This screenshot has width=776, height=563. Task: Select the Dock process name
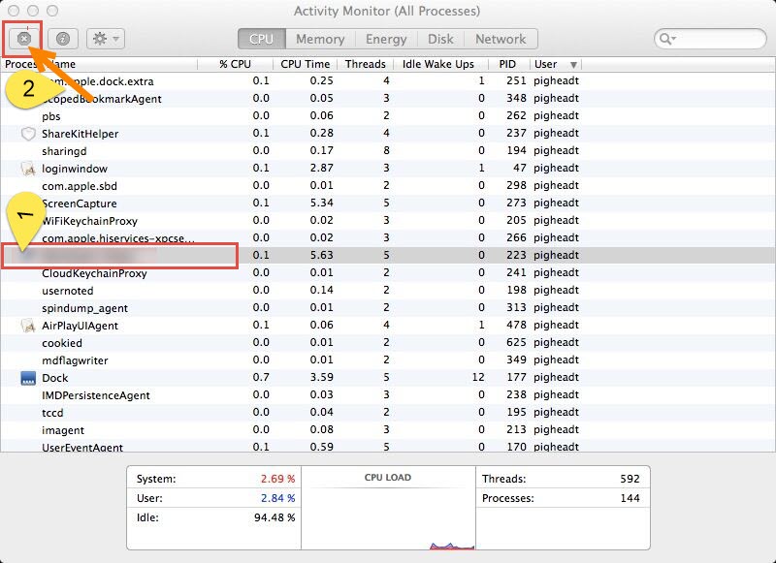[55, 378]
